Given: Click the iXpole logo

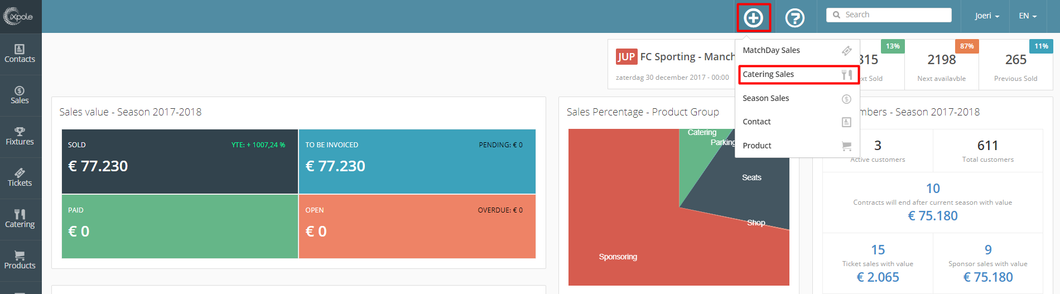Looking at the screenshot, I should pyautogui.click(x=19, y=17).
